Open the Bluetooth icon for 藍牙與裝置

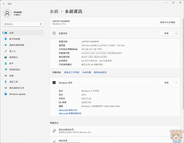click(x=6, y=39)
